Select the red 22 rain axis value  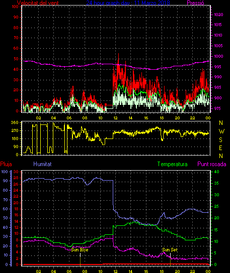16,196
